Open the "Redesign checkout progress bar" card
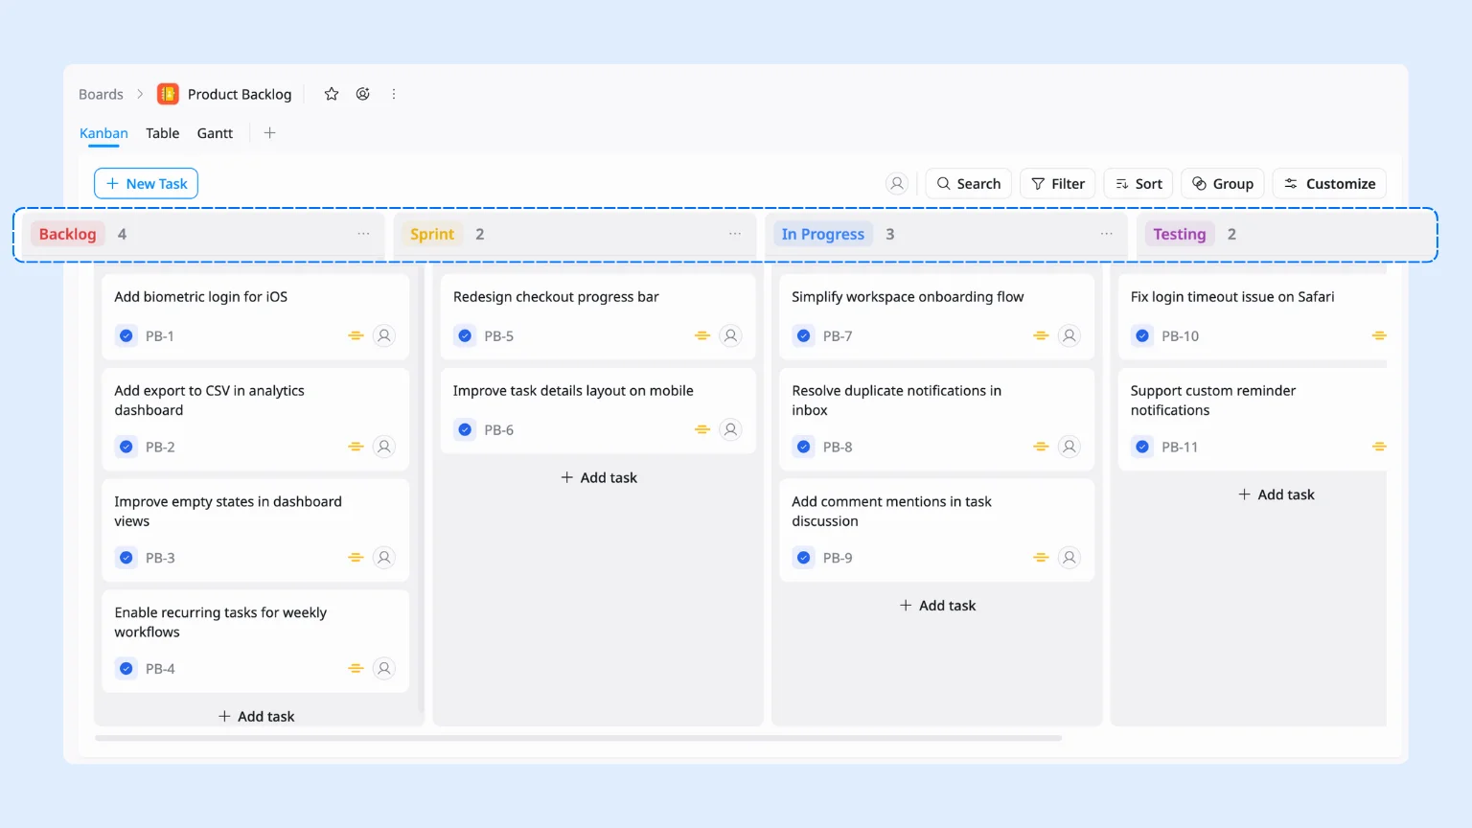Screen dimensions: 1472x828 coord(598,317)
